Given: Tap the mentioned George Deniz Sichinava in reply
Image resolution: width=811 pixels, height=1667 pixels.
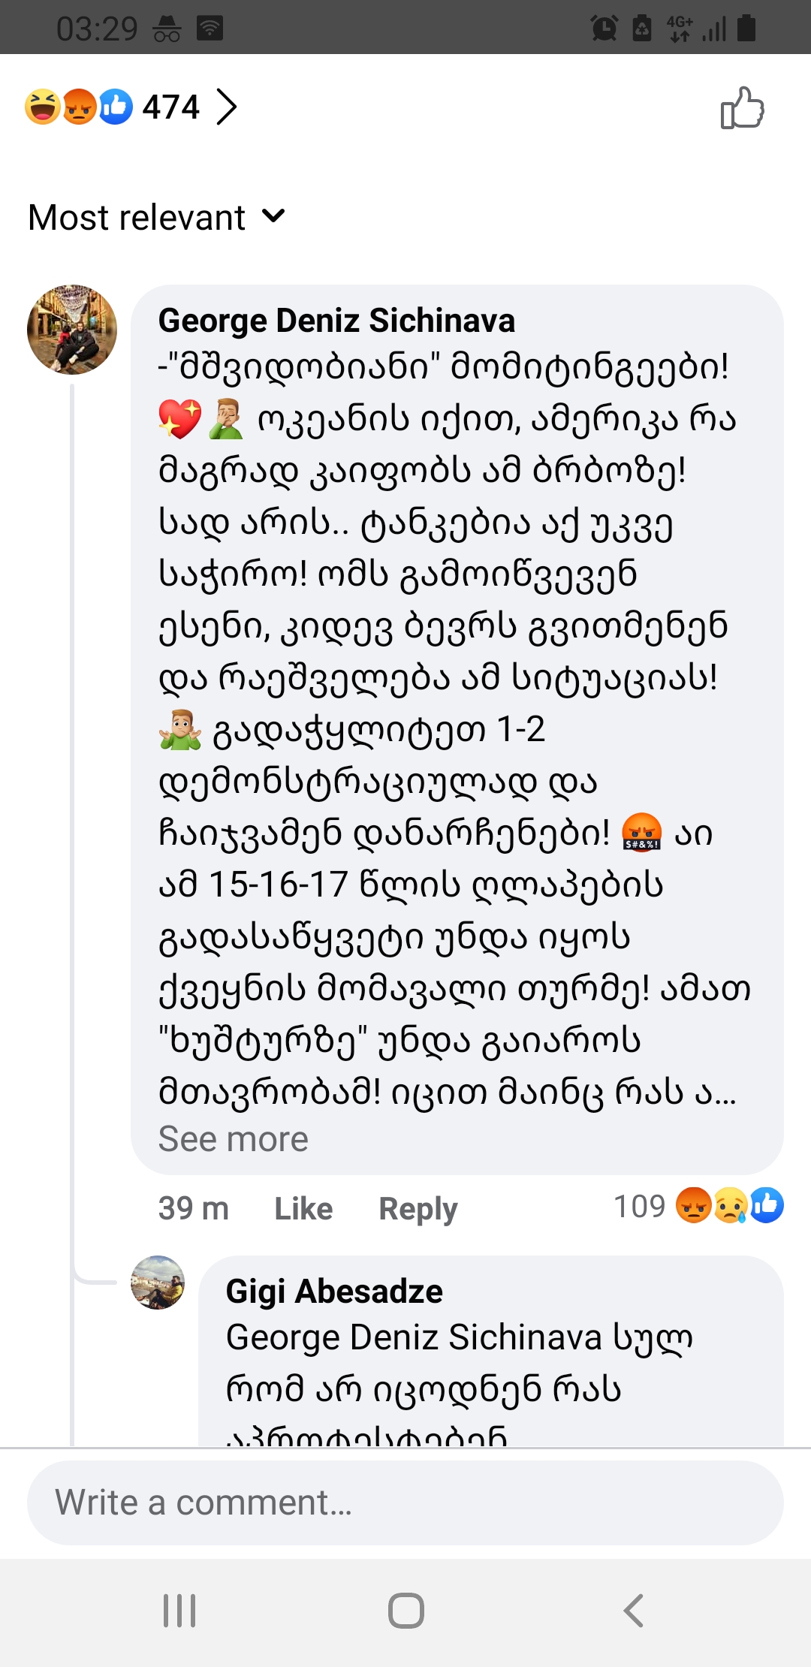Looking at the screenshot, I should [x=414, y=1337].
